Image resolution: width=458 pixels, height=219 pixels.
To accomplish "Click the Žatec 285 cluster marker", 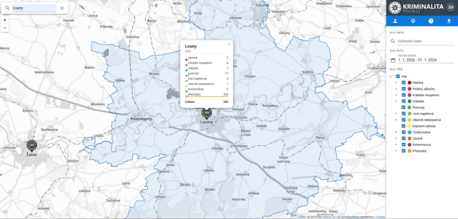I will 32,145.
